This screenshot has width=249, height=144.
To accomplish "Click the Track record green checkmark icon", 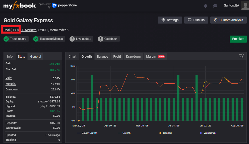I will (x=6, y=39).
